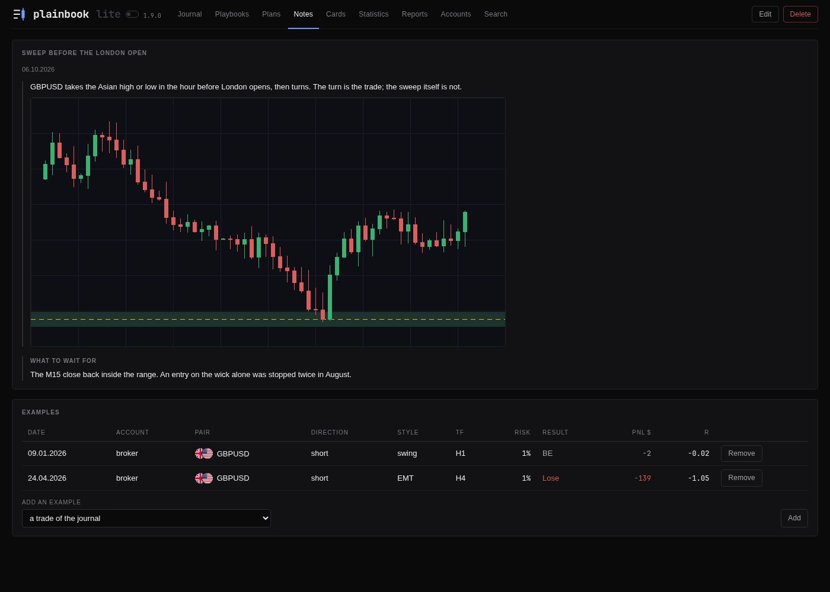Screen dimensions: 830x592
Task: Click the red Delete button
Action: point(800,14)
